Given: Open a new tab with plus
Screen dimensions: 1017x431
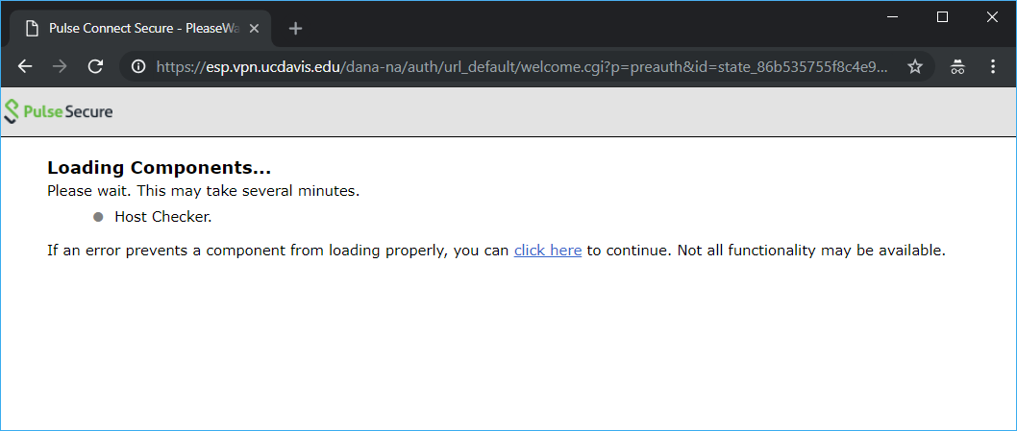Looking at the screenshot, I should point(296,29).
